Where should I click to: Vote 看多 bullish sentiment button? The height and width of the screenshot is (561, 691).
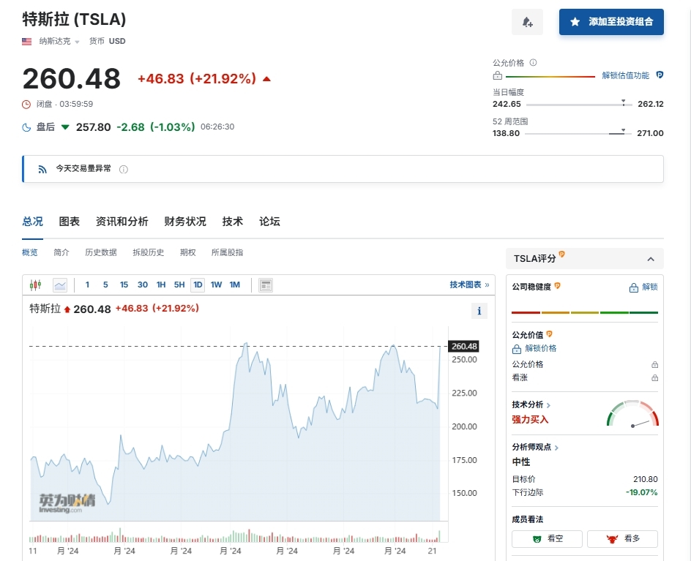coord(622,539)
